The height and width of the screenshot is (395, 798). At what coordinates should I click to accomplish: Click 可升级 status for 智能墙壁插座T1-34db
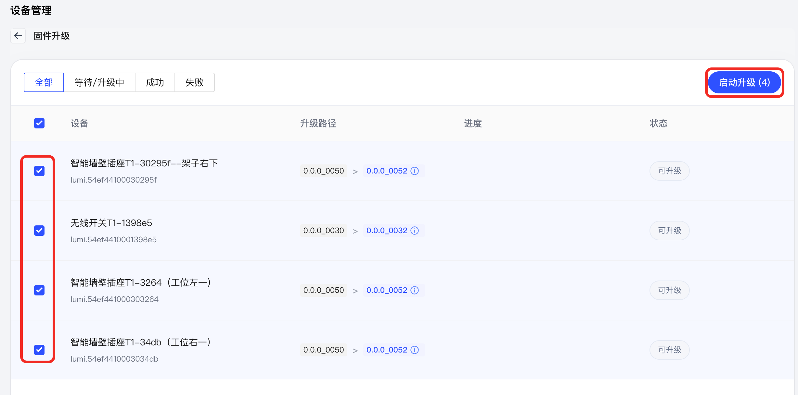(670, 350)
